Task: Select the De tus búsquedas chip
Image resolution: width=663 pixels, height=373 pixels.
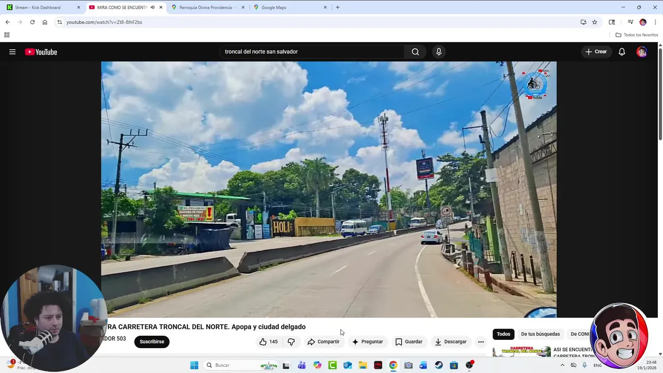Action: [540, 334]
